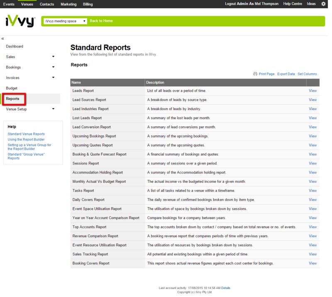Click the Export Data link
The image size is (332, 297).
point(286,74)
